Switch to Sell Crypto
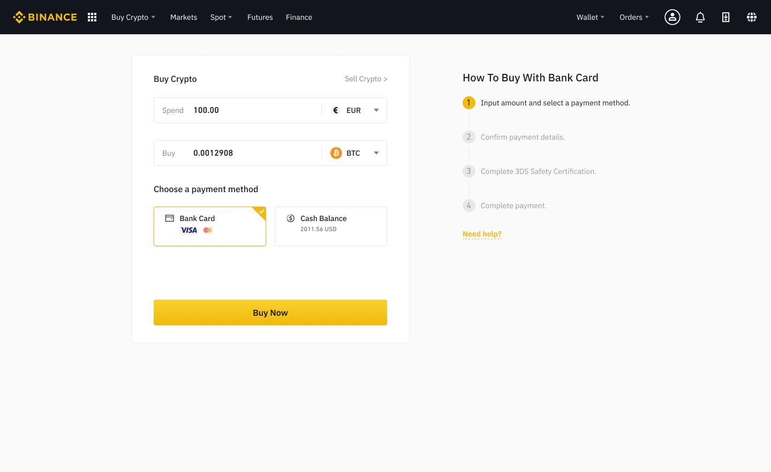This screenshot has width=771, height=472. tap(366, 79)
